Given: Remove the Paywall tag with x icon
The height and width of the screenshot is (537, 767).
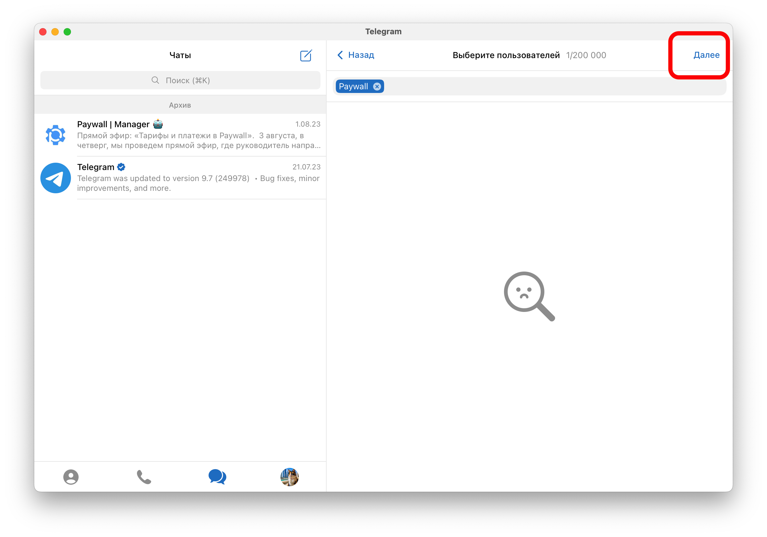Looking at the screenshot, I should point(377,87).
